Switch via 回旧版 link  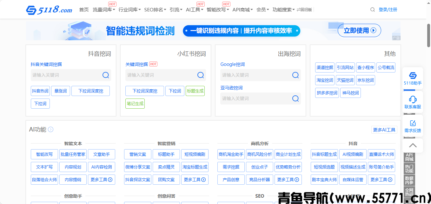304,10
